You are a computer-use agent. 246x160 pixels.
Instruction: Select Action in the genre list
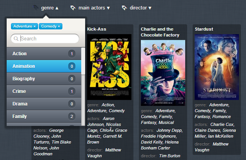(x=44, y=54)
